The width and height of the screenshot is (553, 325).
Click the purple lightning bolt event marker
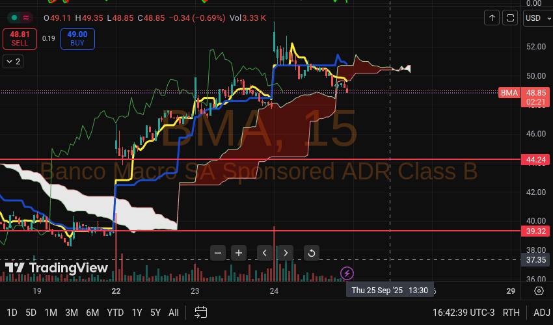click(x=347, y=273)
